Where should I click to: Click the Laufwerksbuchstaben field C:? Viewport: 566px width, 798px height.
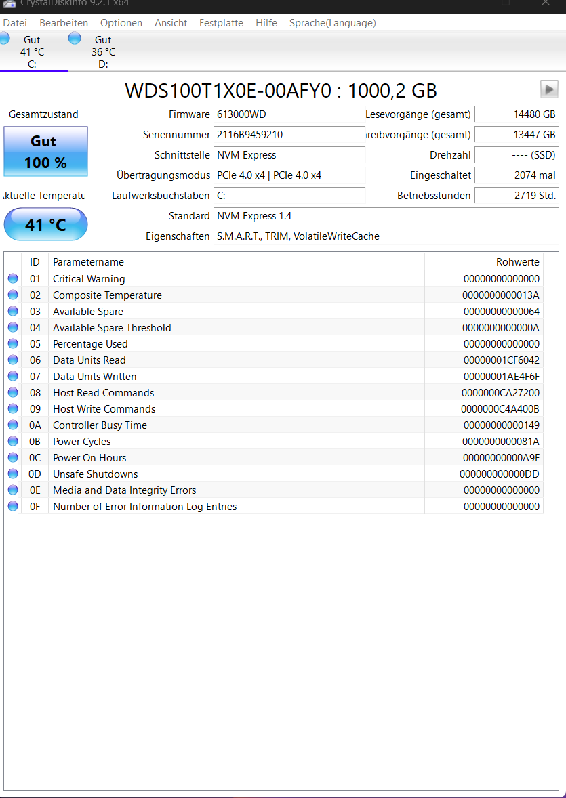pos(289,196)
